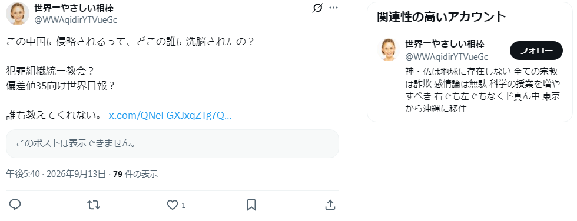Open the like count number beside the heart
577x221 pixels.
point(183,205)
